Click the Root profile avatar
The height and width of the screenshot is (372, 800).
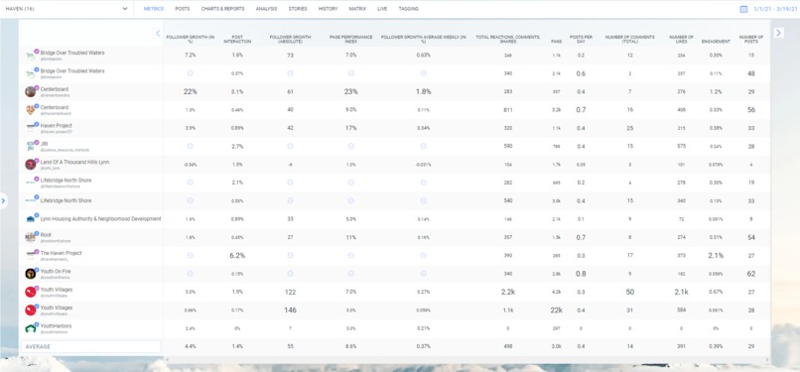click(30, 237)
